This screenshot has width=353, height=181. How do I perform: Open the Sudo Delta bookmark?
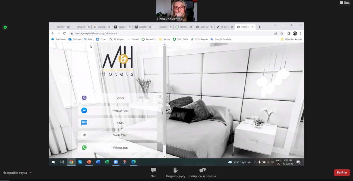pos(180,39)
